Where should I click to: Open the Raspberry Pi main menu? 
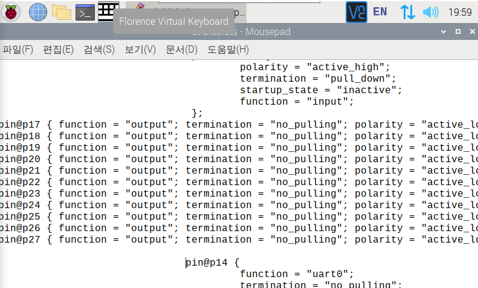[12, 11]
